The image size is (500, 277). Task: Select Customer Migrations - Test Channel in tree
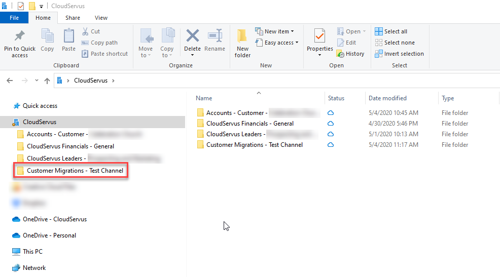click(x=71, y=170)
